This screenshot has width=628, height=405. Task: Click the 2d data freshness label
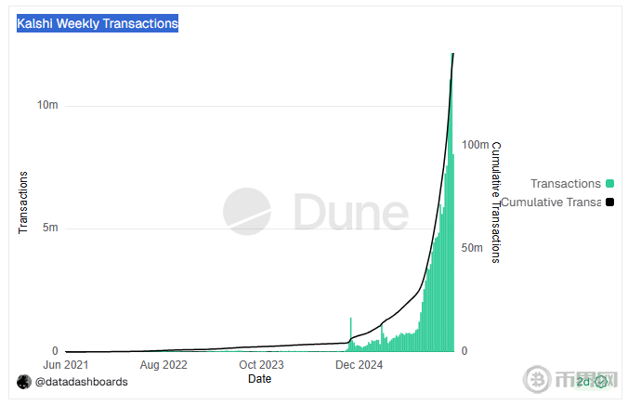[584, 381]
